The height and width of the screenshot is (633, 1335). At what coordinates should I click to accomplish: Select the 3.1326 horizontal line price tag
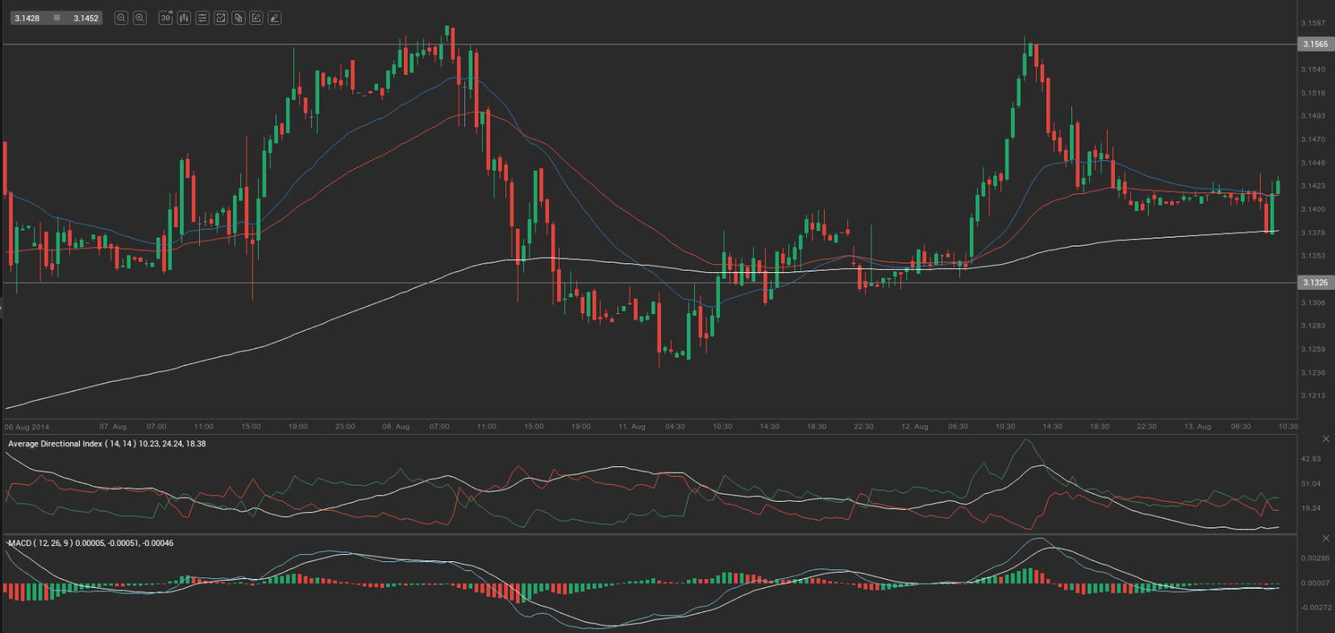1315,283
